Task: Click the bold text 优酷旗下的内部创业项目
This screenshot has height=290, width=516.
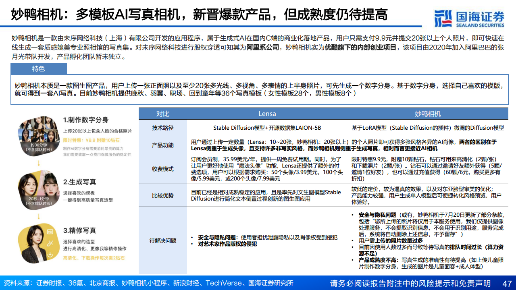Action: click(360, 48)
